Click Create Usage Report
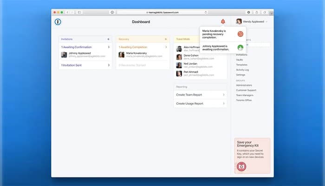Image resolution: width=325 pixels, height=186 pixels. (189, 103)
